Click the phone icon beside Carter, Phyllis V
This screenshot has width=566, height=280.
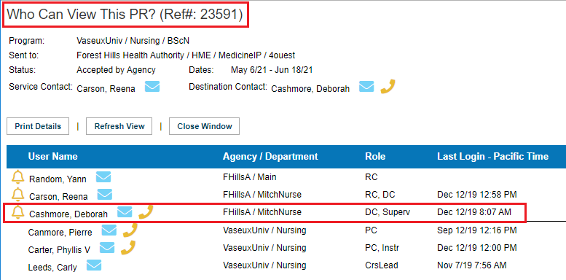tap(128, 247)
